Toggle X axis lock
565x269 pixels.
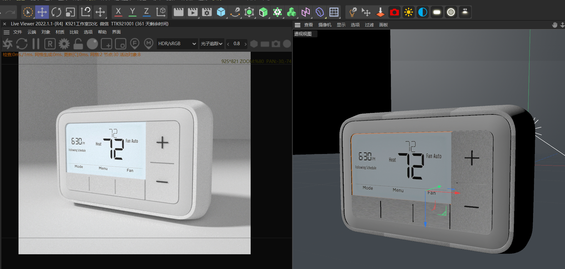tap(118, 12)
